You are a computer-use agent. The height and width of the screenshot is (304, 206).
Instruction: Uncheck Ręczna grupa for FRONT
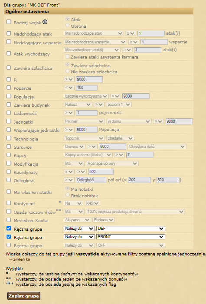click(9, 237)
